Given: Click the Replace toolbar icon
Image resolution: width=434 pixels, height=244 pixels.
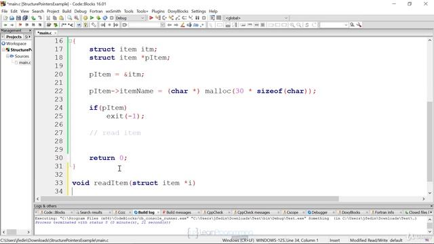Looking at the screenshot, I should 77,18.
